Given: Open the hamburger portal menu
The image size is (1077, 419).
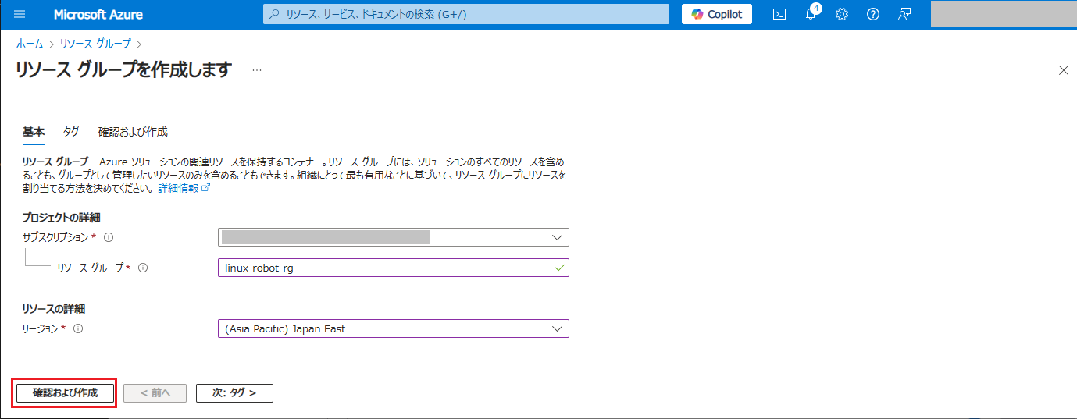Looking at the screenshot, I should tap(20, 14).
